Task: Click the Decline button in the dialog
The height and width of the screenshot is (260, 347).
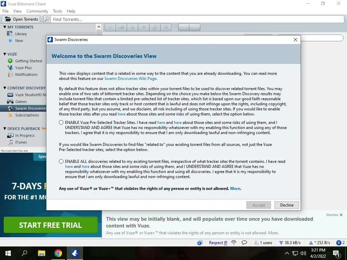Action: tap(287, 205)
